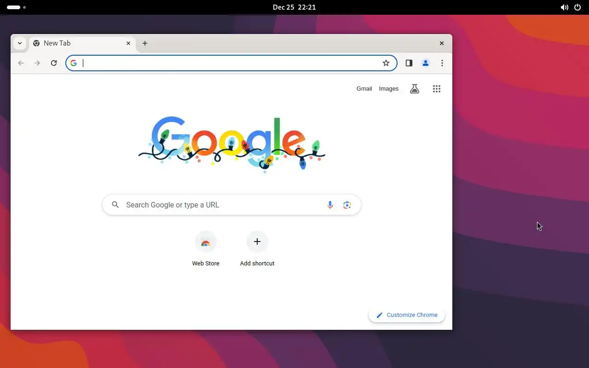The width and height of the screenshot is (589, 368).
Task: Open a new tab with the plus button
Action: coord(145,43)
